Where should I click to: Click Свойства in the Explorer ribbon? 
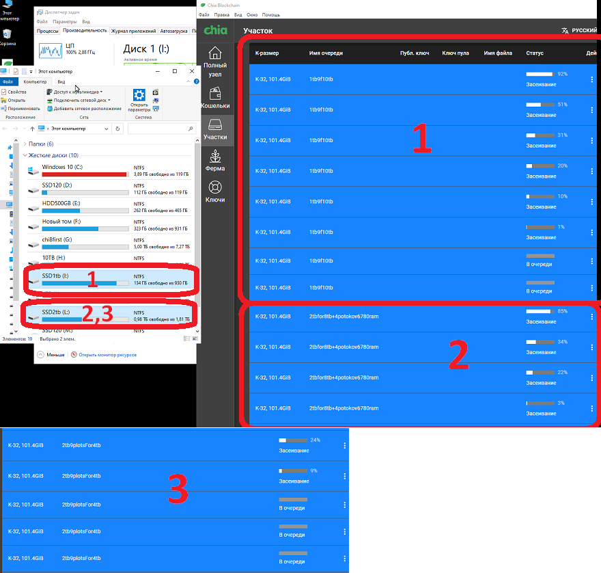[14, 92]
